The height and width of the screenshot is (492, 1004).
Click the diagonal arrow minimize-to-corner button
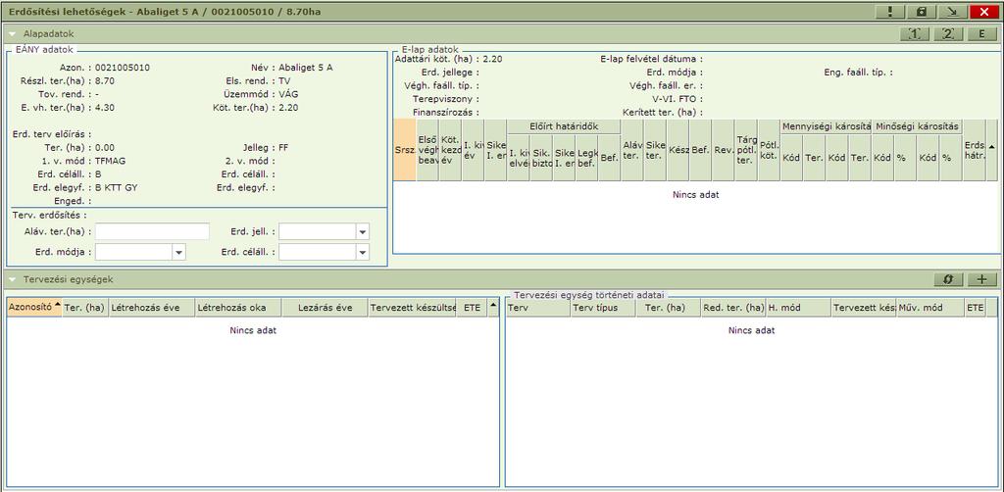(951, 12)
